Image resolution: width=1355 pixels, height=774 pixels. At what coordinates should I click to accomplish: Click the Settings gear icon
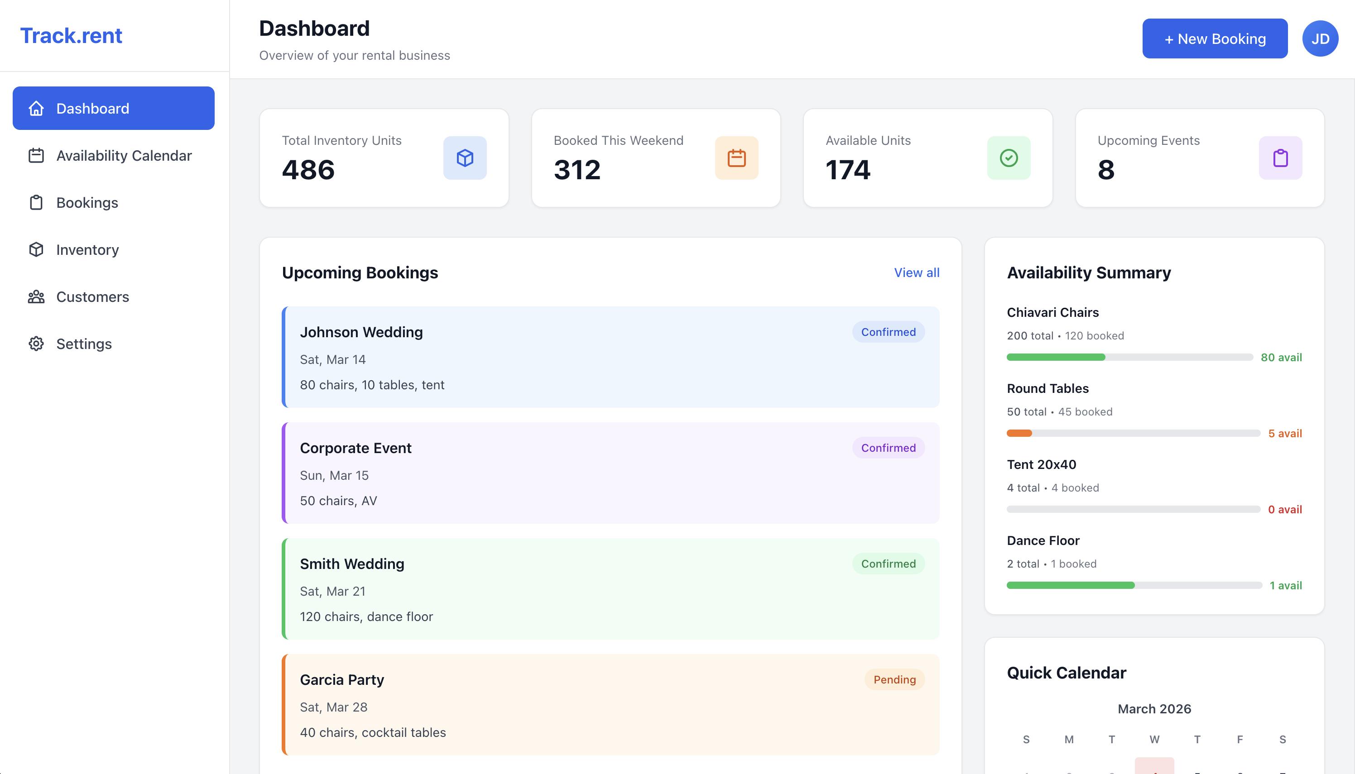click(36, 344)
